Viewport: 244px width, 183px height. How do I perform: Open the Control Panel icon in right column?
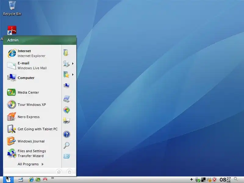(x=66, y=99)
